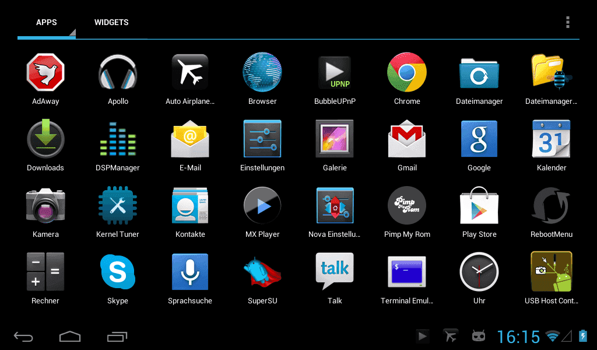Tap the Back navigation button

(x=23, y=337)
